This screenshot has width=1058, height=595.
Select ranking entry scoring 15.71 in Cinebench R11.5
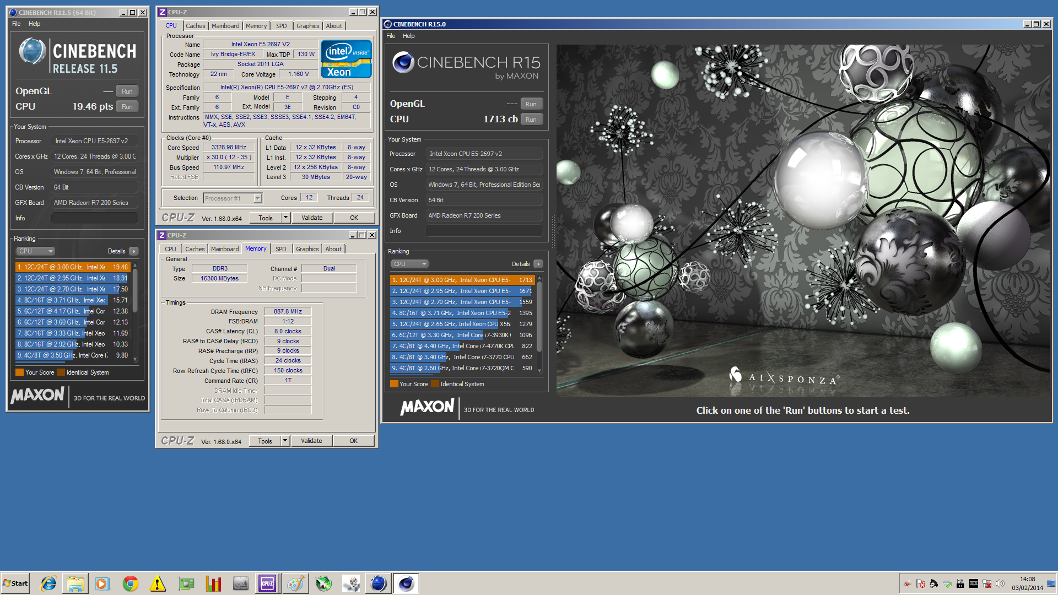[x=73, y=300]
